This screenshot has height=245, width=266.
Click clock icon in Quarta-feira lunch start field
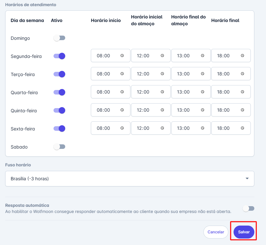pyautogui.click(x=162, y=92)
